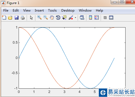Click the x-axis tick label 4

coord(79,92)
